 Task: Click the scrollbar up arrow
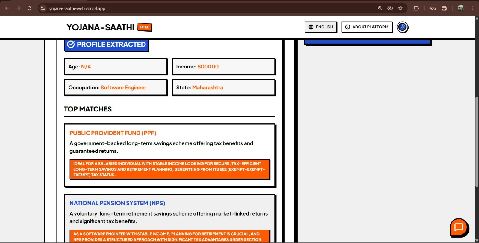point(477,18)
